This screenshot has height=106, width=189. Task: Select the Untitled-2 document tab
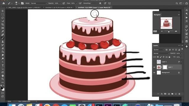(x=94, y=7)
